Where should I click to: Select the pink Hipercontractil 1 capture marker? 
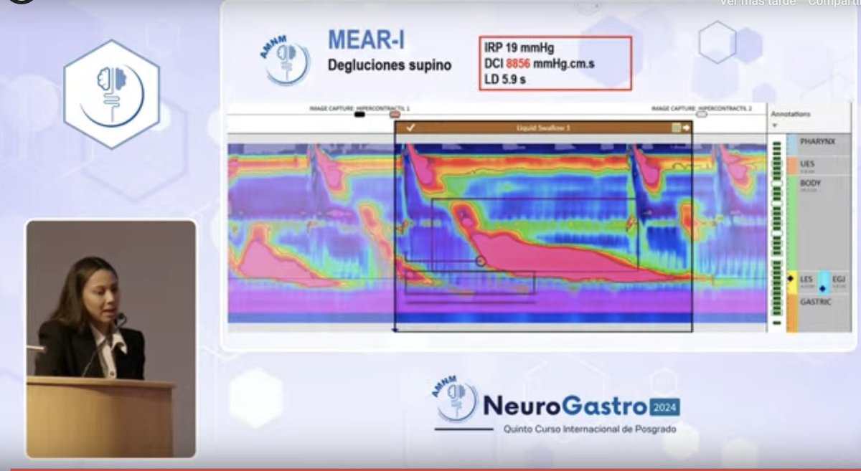tap(395, 114)
